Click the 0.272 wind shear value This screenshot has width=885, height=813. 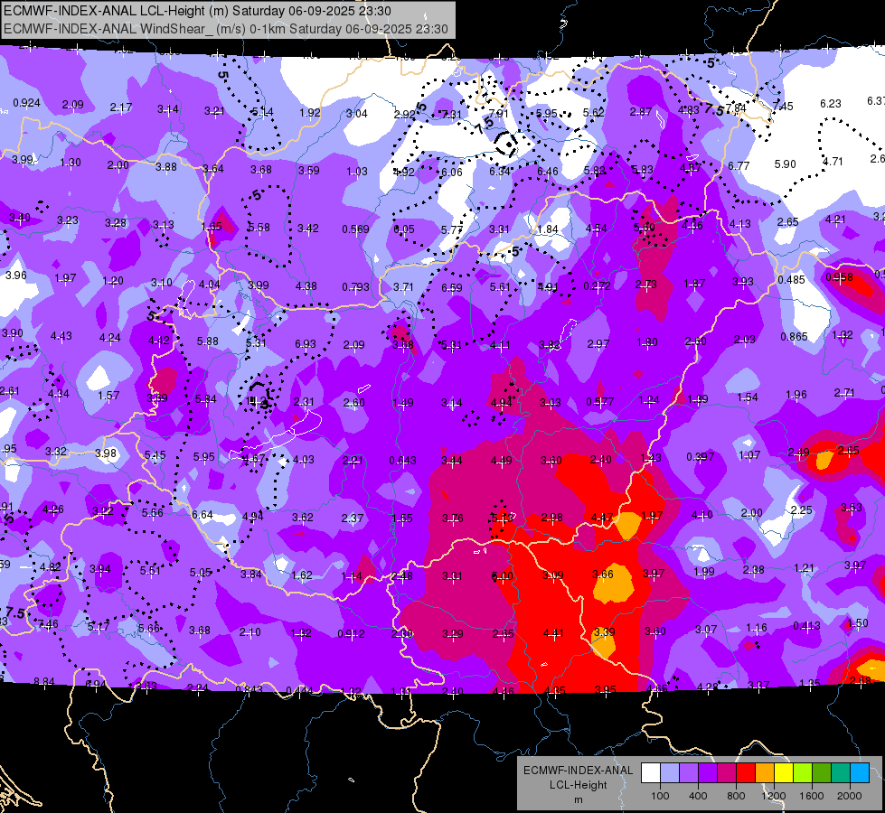pyautogui.click(x=598, y=286)
